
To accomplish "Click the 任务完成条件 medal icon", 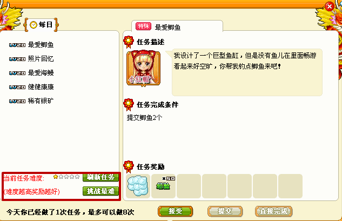I will (129, 104).
